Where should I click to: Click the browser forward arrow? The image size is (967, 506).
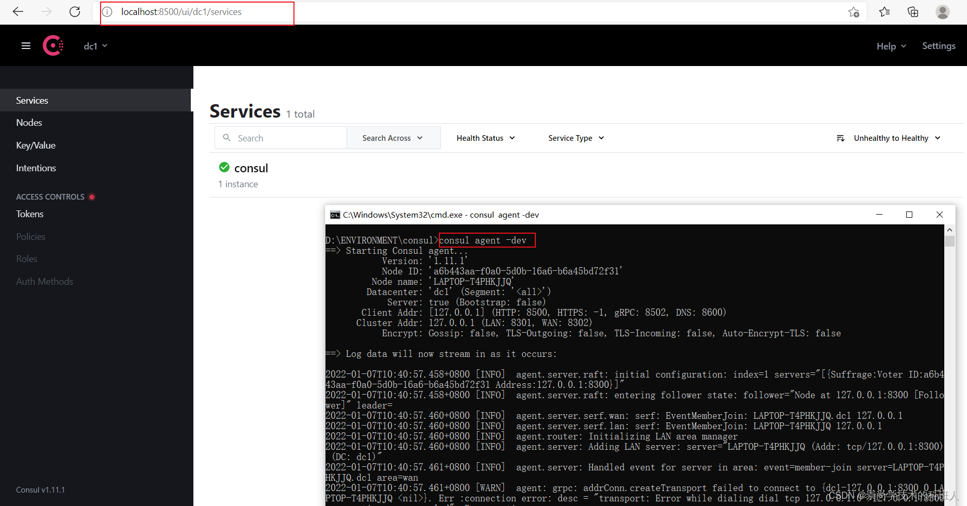(x=46, y=12)
